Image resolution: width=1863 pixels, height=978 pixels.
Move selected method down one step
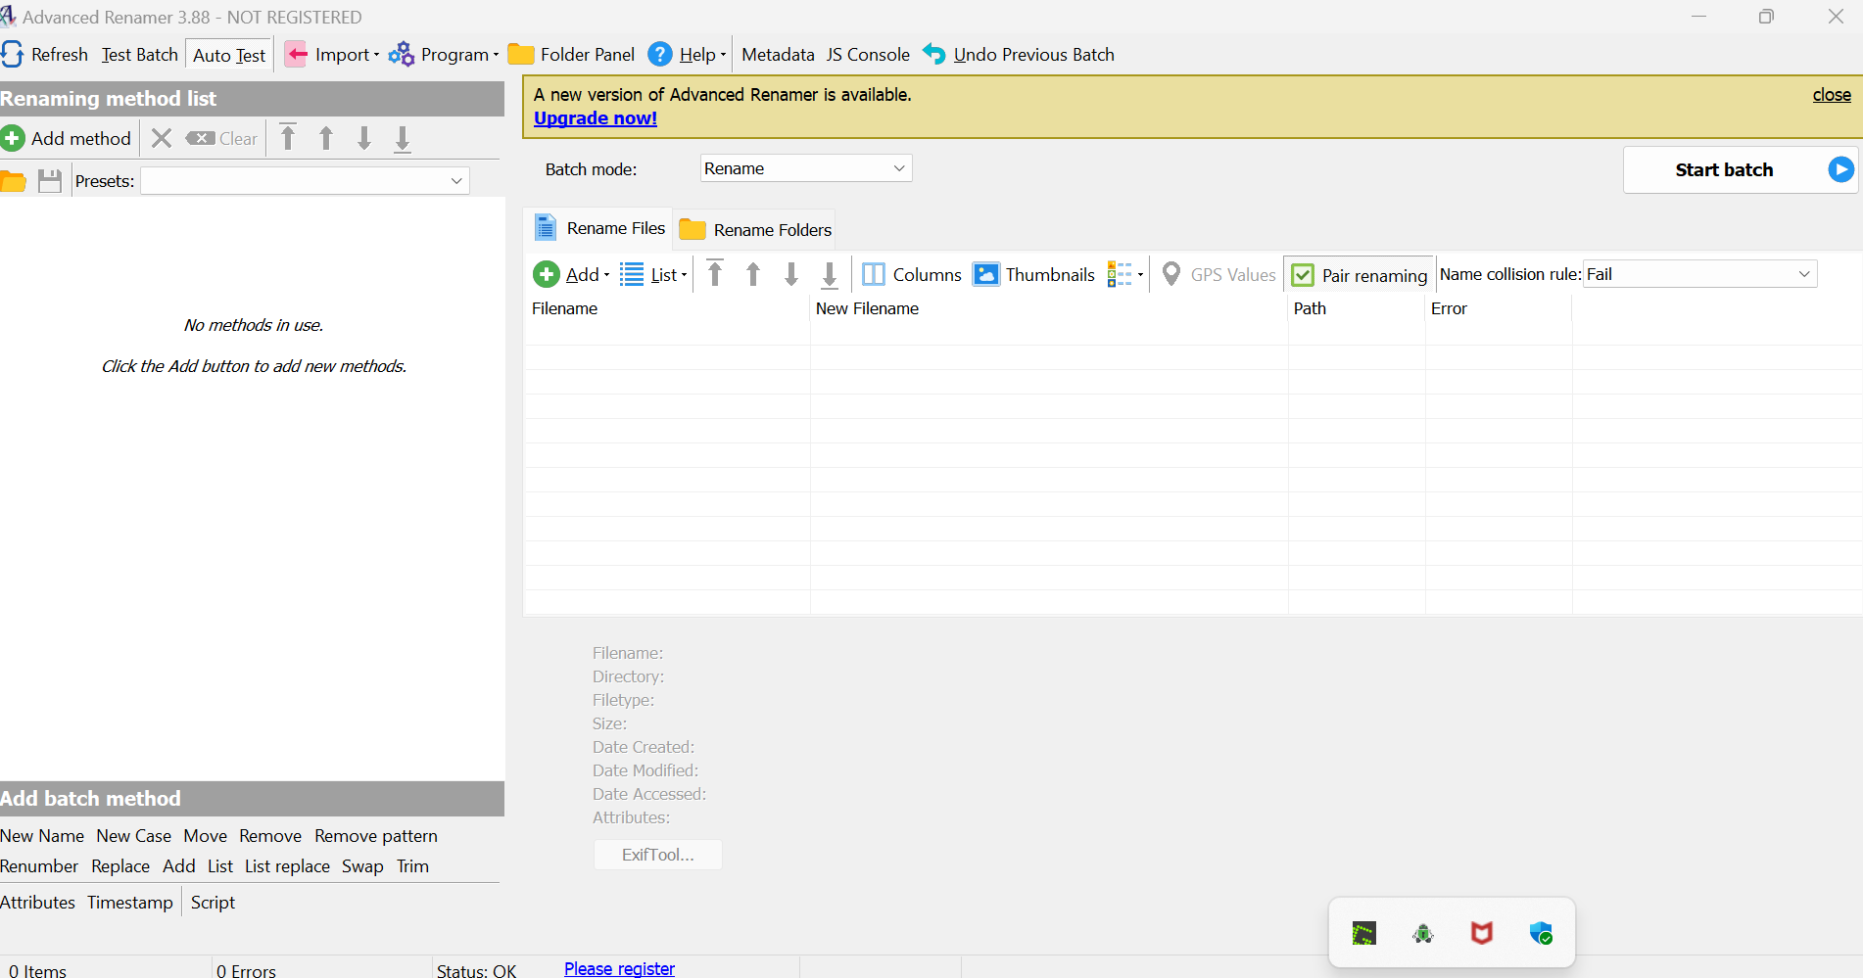(364, 138)
